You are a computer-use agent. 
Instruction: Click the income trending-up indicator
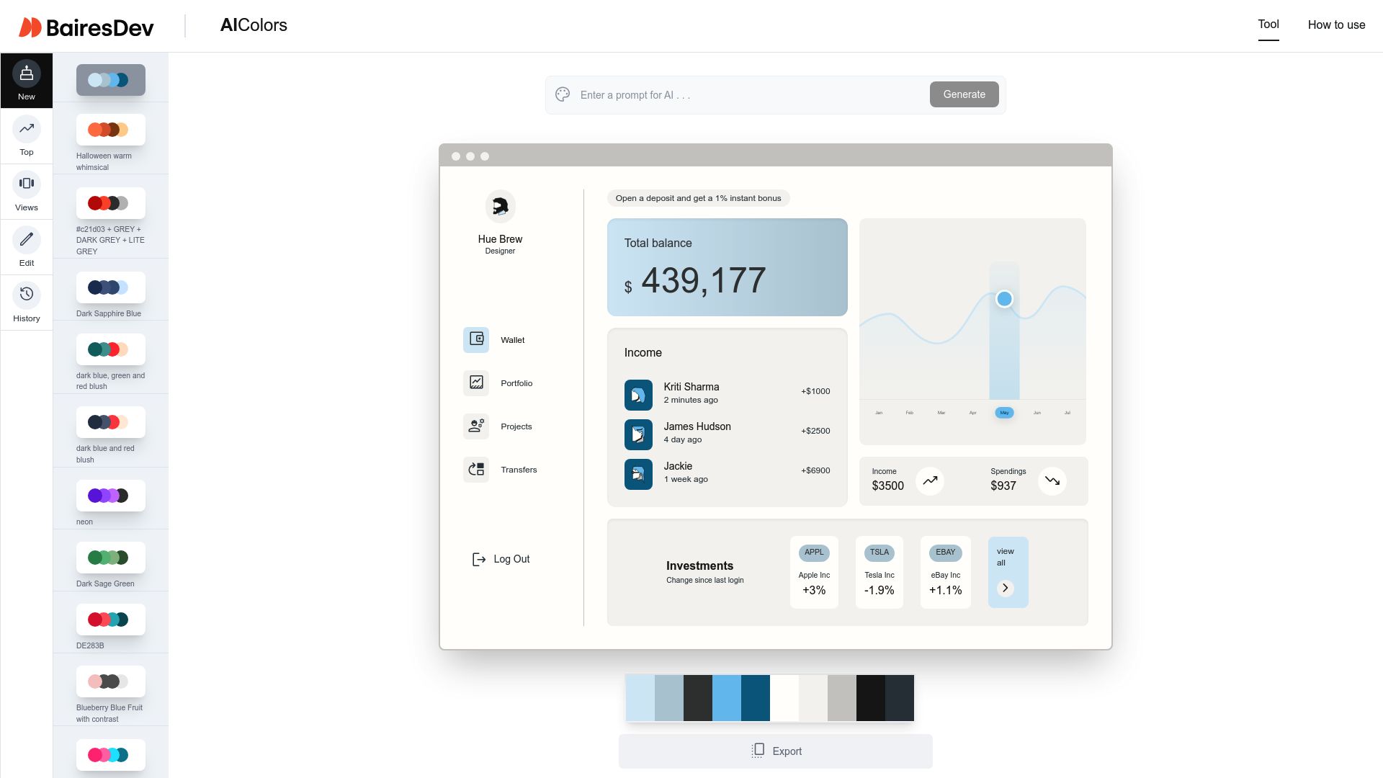pos(930,480)
